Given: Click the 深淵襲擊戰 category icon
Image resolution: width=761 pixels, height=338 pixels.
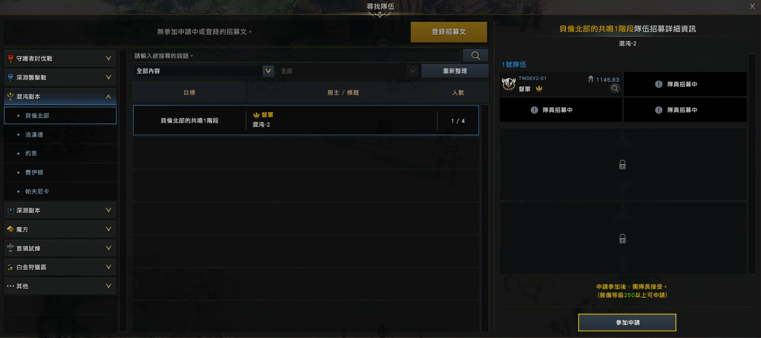Looking at the screenshot, I should [x=11, y=78].
